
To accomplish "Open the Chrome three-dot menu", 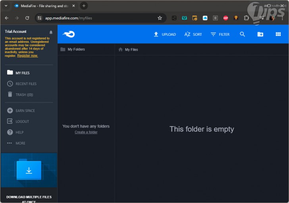I will (282, 18).
